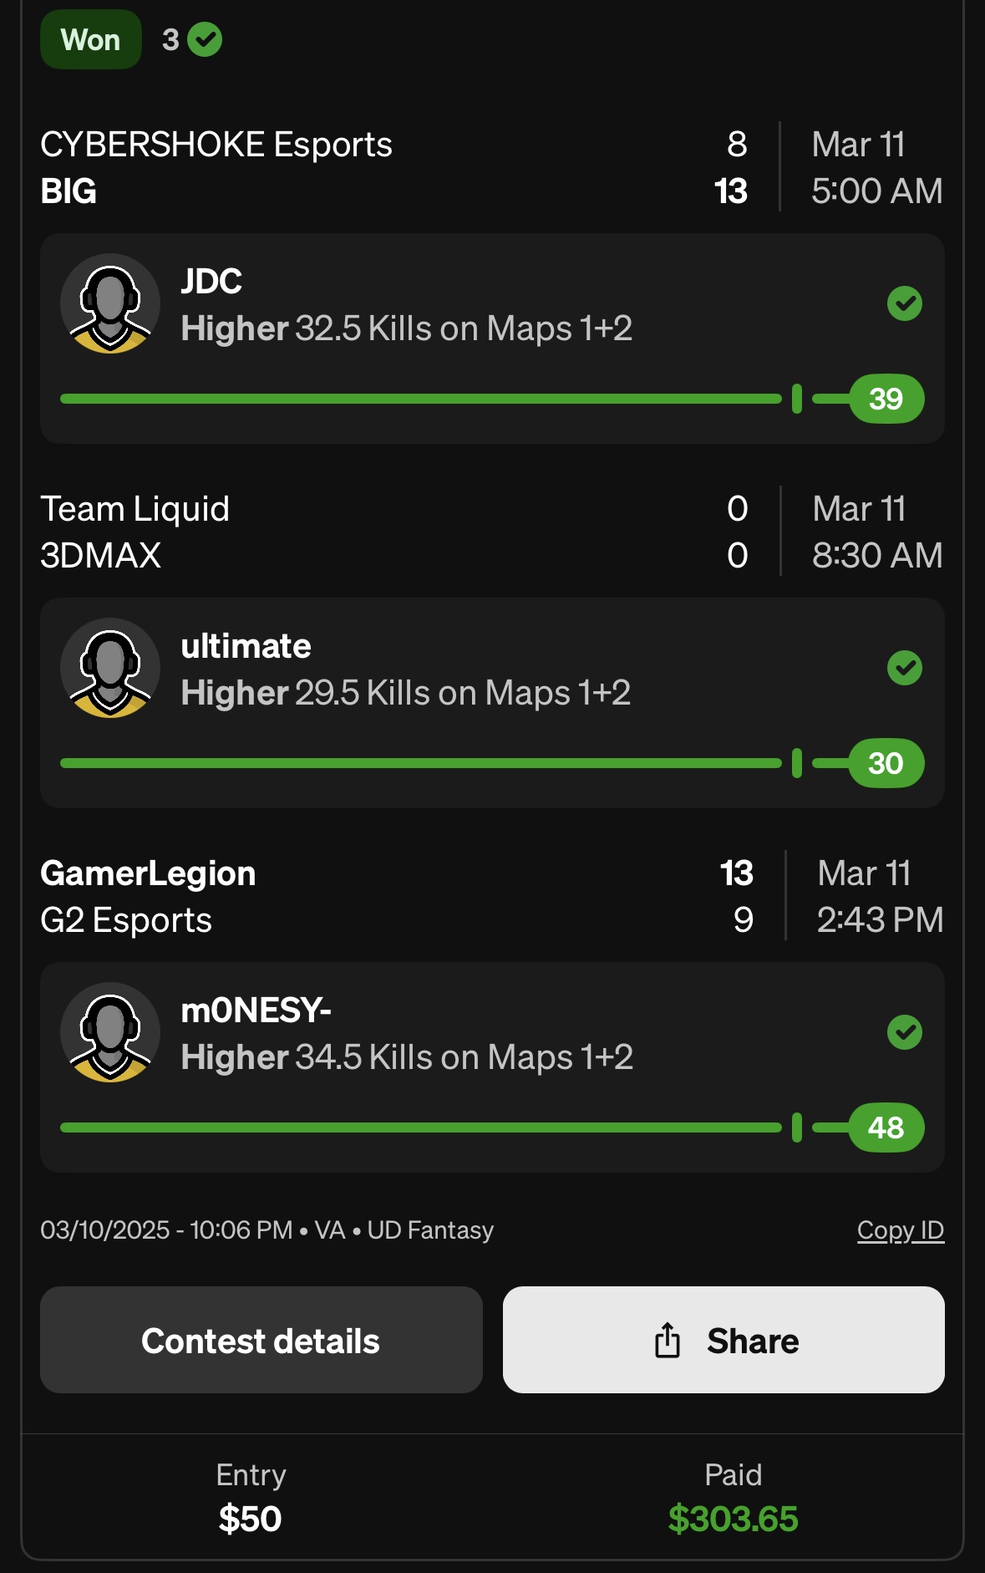This screenshot has width=985, height=1573.
Task: Click green checkmark on JDC pick
Action: click(905, 303)
